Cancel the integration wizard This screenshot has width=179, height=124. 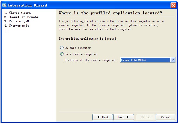point(166,117)
